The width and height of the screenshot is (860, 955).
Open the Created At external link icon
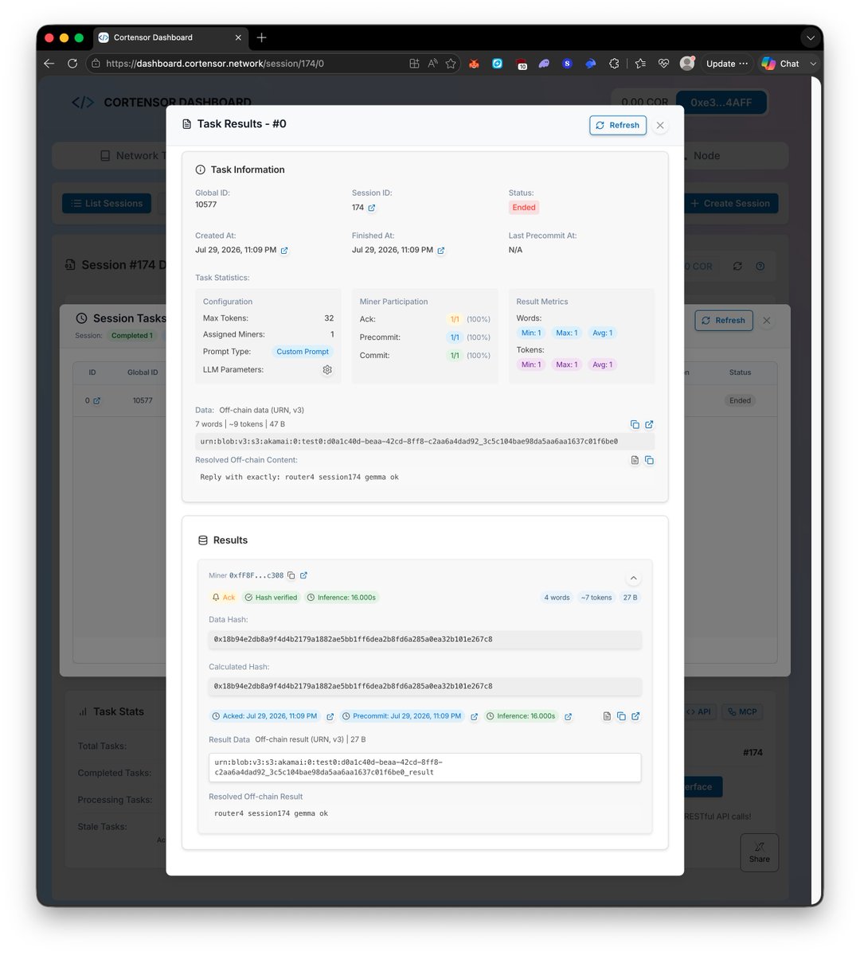(284, 251)
